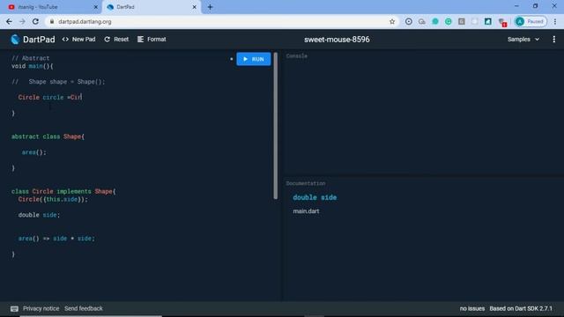Open the Privacy notice link
564x317 pixels.
pyautogui.click(x=41, y=308)
